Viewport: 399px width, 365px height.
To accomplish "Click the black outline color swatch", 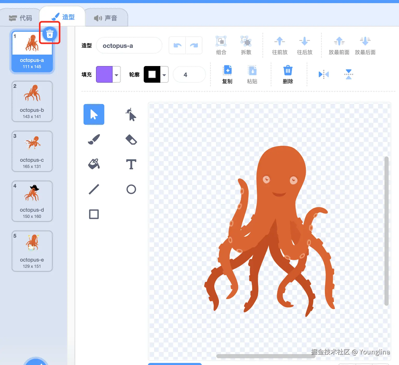I will [x=152, y=74].
